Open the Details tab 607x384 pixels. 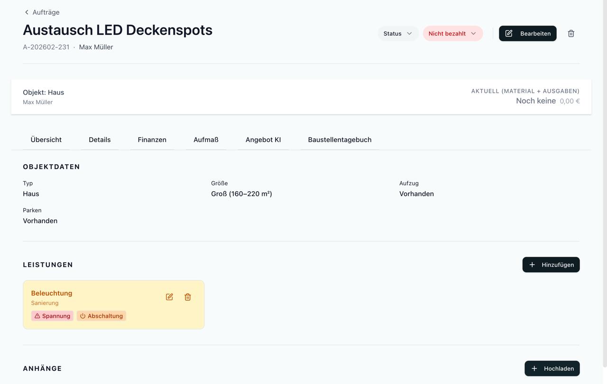[x=100, y=140]
